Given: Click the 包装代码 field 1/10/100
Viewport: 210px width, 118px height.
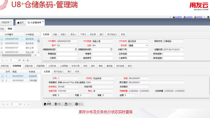Looking at the screenshot, I should point(68,91).
